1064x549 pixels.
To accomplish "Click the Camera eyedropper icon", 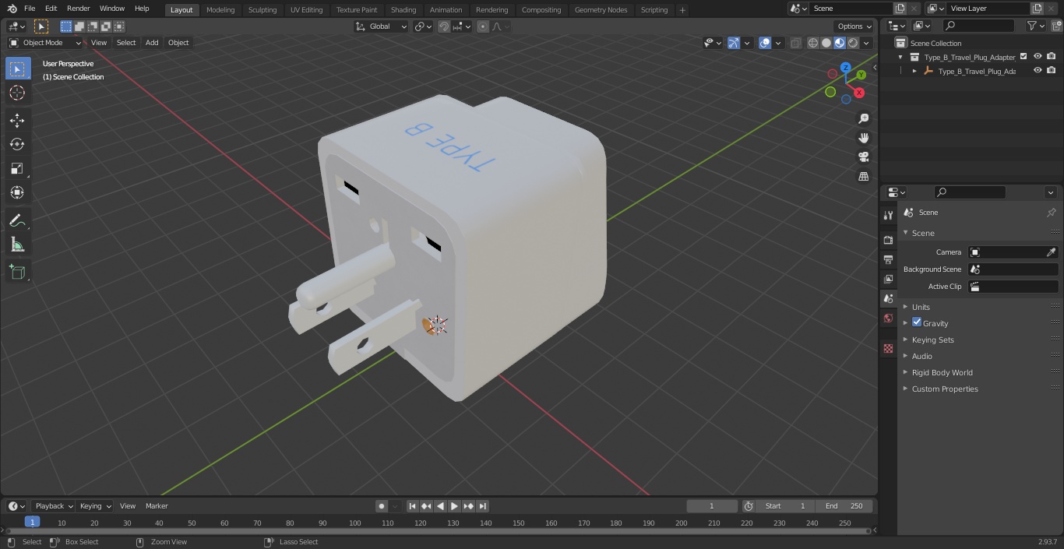I will click(x=1051, y=252).
